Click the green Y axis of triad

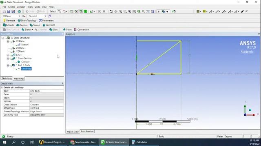245,109
